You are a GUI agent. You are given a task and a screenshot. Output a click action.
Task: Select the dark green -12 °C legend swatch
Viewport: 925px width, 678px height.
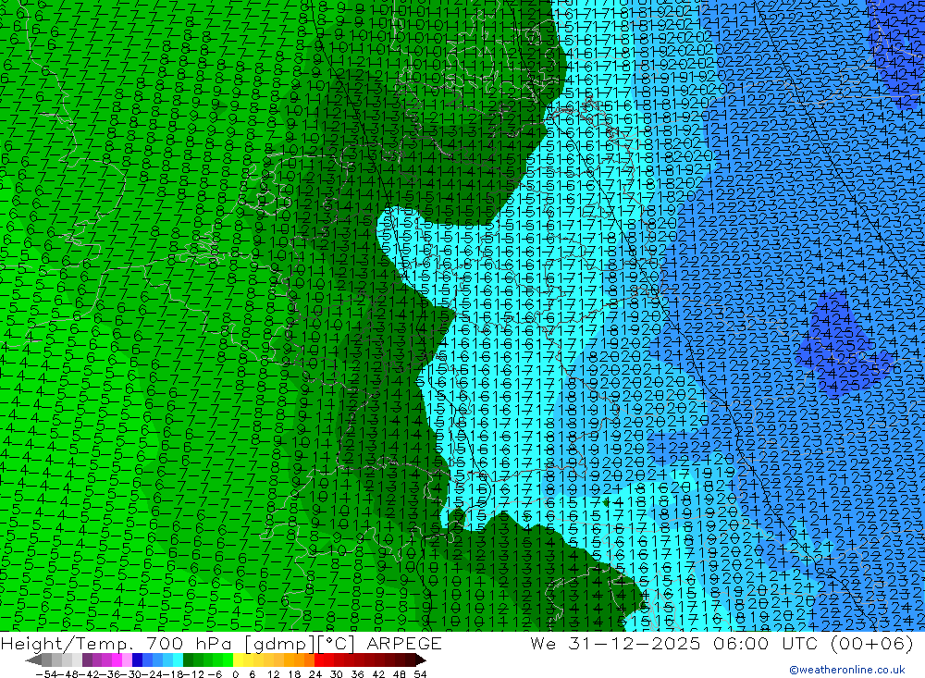(188, 660)
